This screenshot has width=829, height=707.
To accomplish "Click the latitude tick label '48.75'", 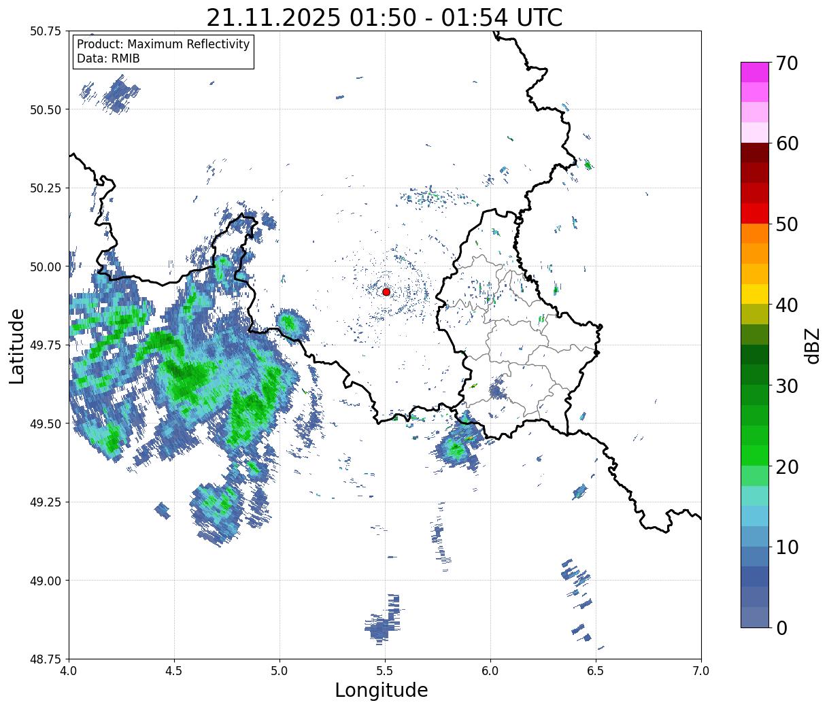I will tap(46, 659).
